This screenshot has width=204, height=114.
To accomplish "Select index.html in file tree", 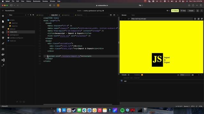I will point(21,32).
